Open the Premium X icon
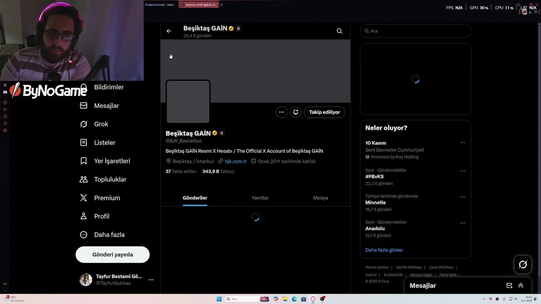Viewport: 541px width, 304px height. [x=84, y=198]
